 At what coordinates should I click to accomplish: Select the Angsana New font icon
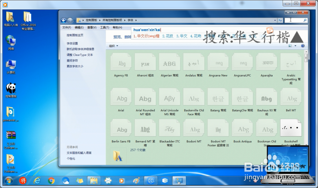[x=218, y=62]
